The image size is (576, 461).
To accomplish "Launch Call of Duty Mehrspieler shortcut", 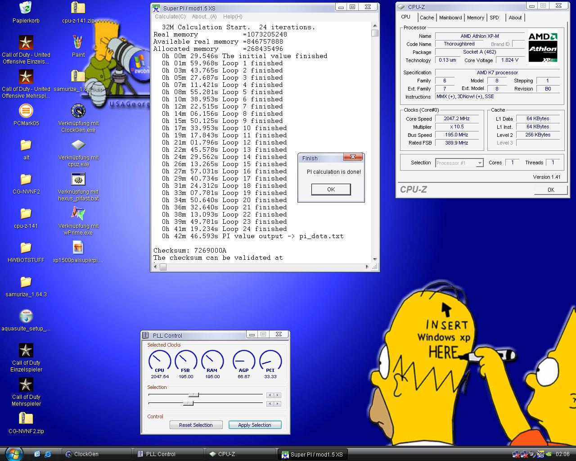I will click(26, 384).
